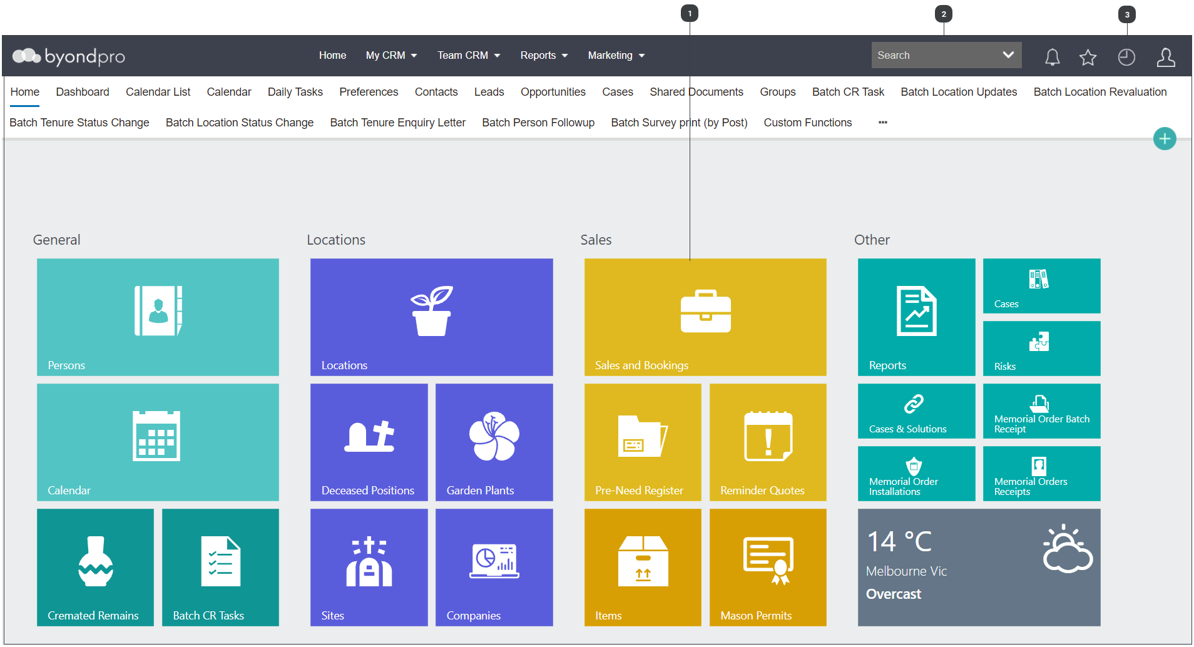Open the notifications bell icon
The height and width of the screenshot is (647, 1194).
pos(1052,57)
